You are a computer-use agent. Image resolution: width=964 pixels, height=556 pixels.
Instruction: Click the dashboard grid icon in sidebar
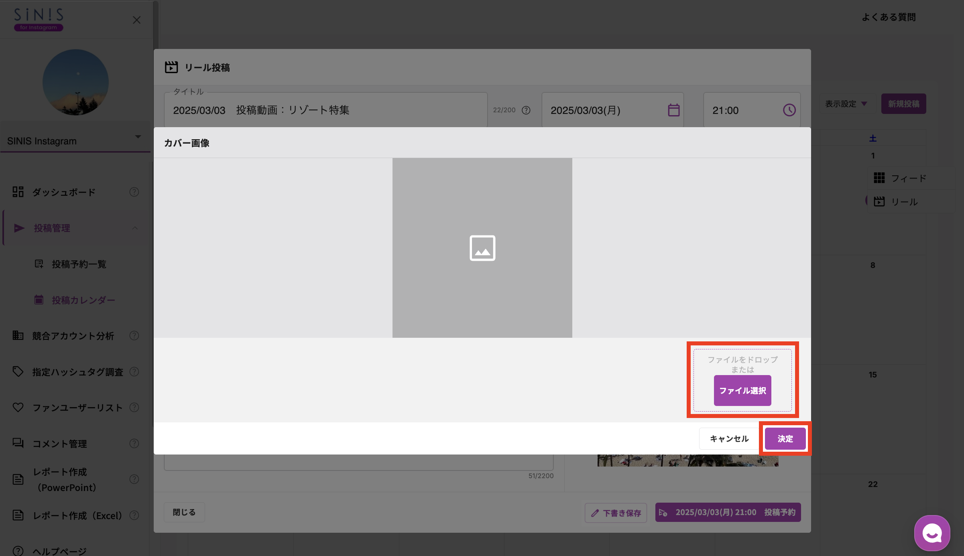point(18,192)
